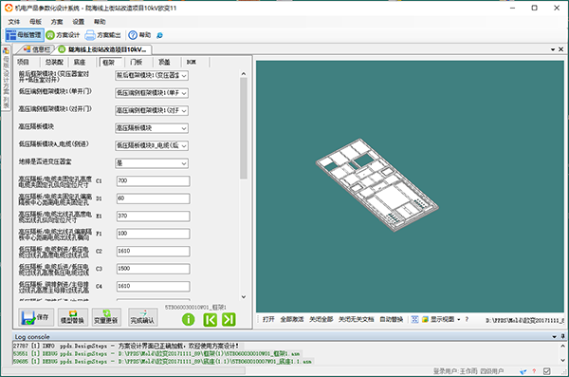Go to next step with green arrow

point(229,320)
